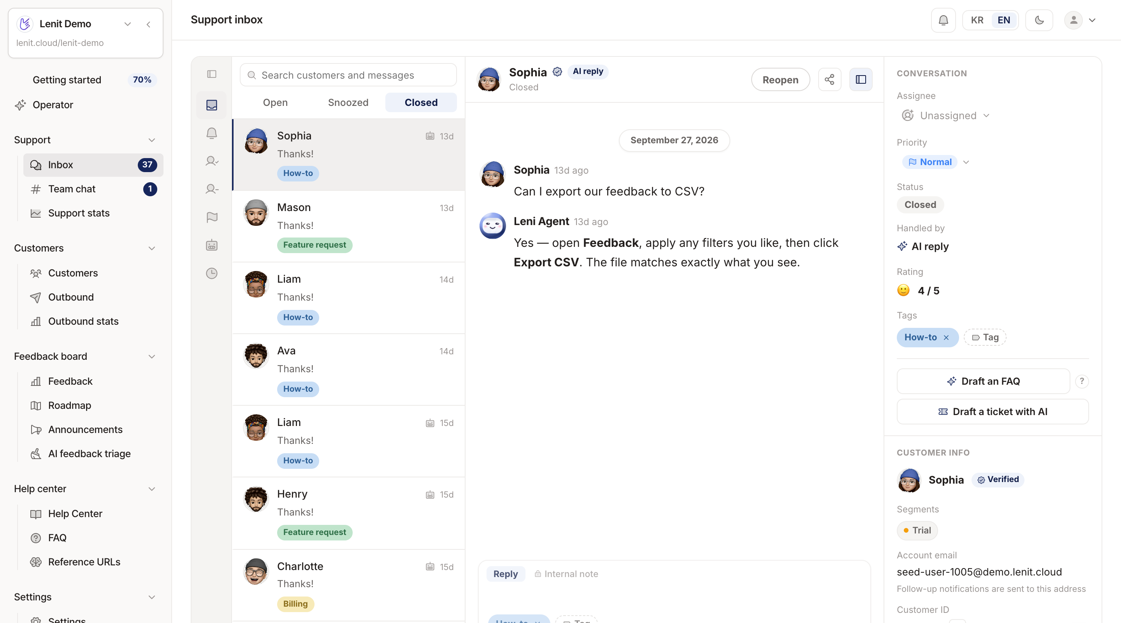1121x623 pixels.
Task: Select the unassigned person icon in rail
Action: [211, 189]
